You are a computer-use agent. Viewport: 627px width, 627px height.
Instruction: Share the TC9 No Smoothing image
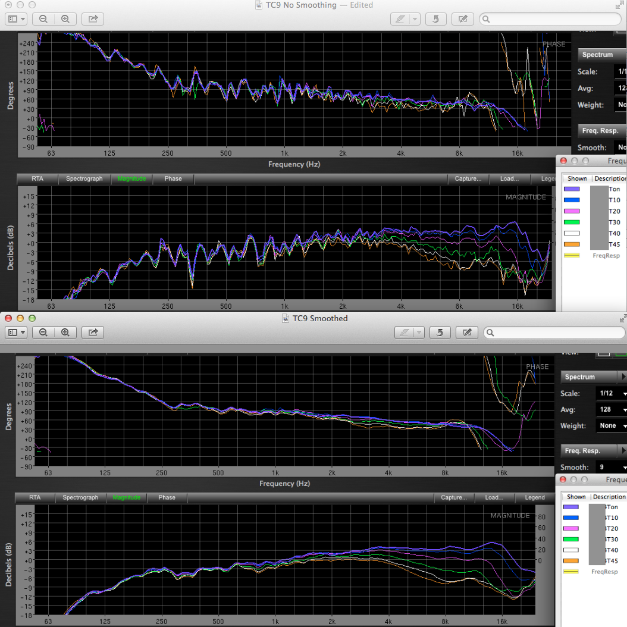tap(93, 19)
